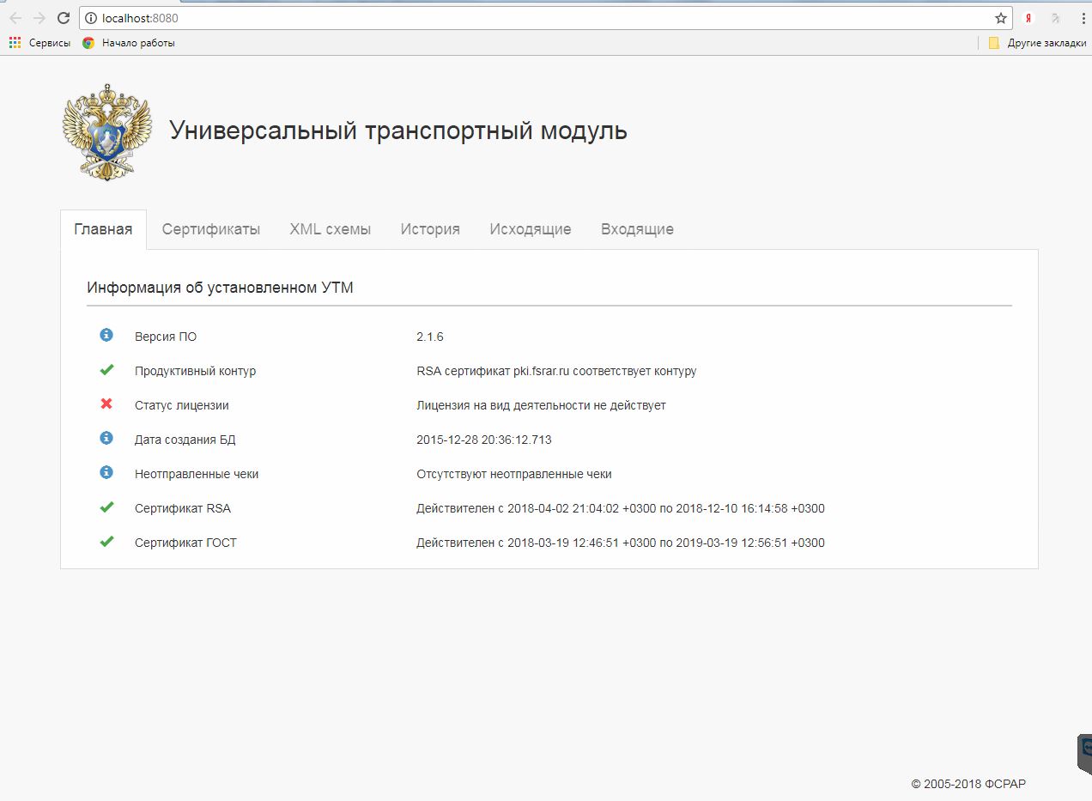Click the red cross beside Статус лицензии
Screen dimensions: 1092x801
[106, 404]
